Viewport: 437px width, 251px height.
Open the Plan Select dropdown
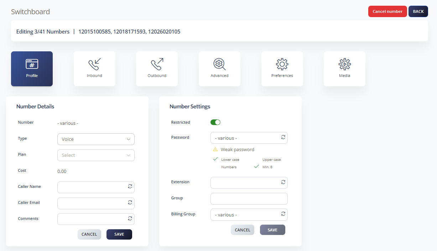pos(96,155)
